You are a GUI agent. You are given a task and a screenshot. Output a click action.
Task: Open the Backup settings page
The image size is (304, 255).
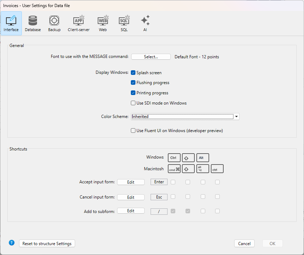54,23
